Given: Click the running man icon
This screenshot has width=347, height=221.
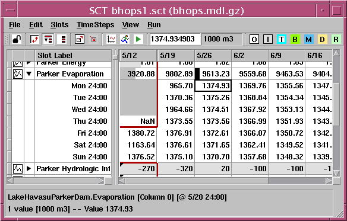Looking at the screenshot, I should pyautogui.click(x=125, y=40).
